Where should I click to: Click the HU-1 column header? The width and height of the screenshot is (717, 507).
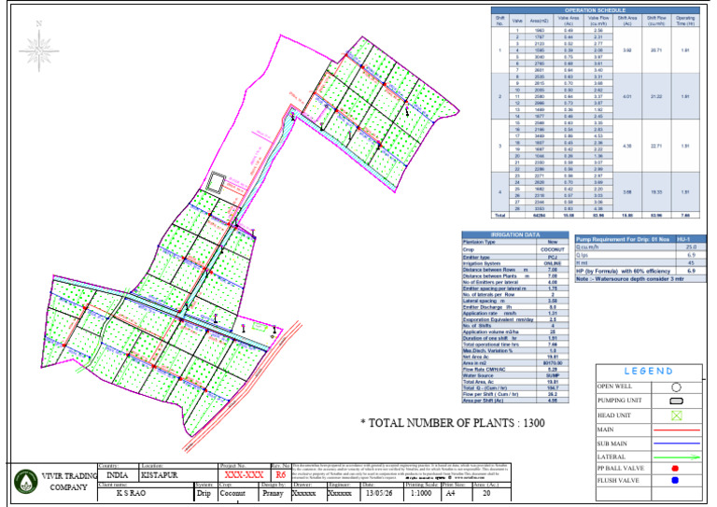691,239
